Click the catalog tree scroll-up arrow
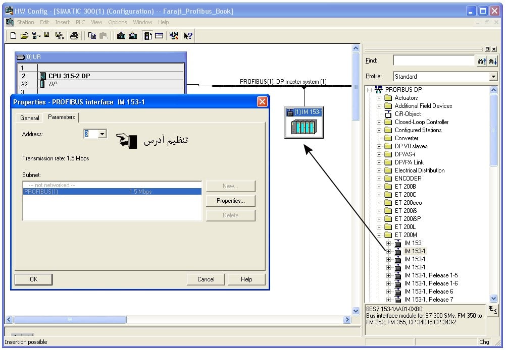Viewport: 506px width, 350px height. pyautogui.click(x=493, y=90)
